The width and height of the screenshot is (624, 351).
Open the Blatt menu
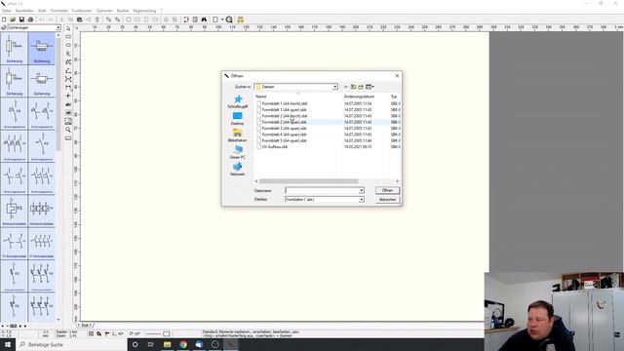pos(42,11)
